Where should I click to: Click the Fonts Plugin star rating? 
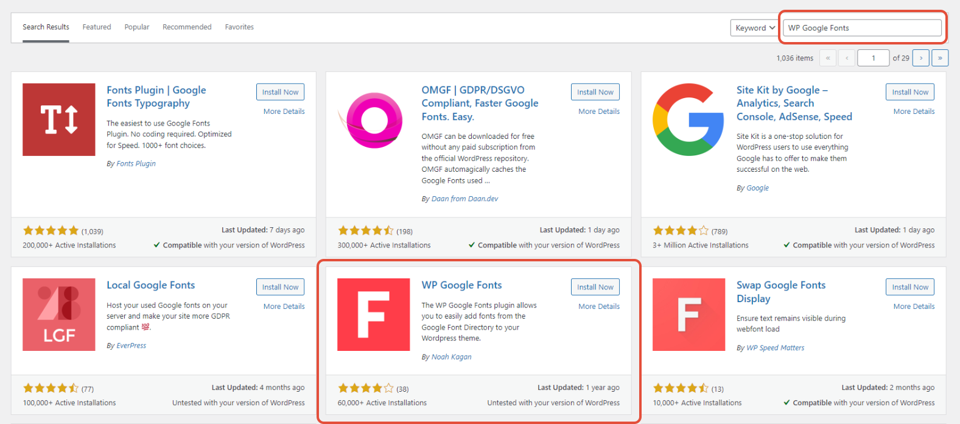click(x=51, y=231)
